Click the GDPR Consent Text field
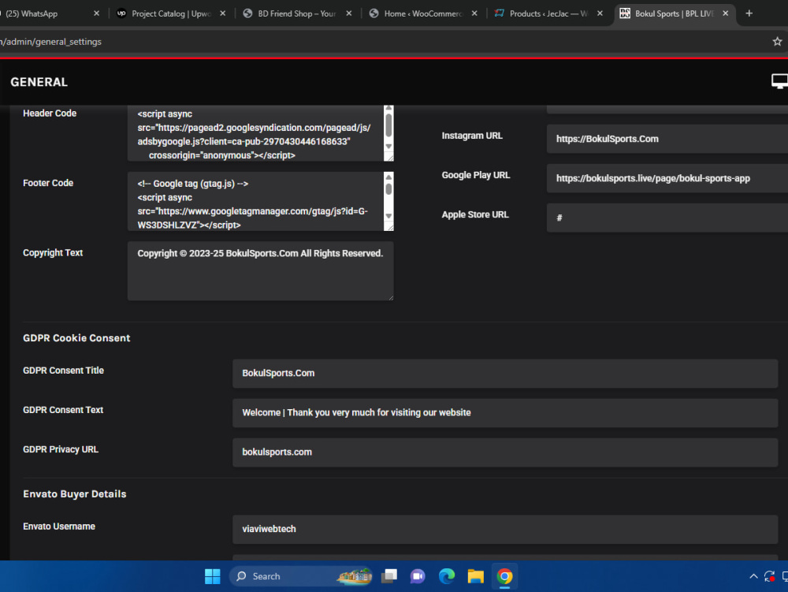 coord(505,412)
